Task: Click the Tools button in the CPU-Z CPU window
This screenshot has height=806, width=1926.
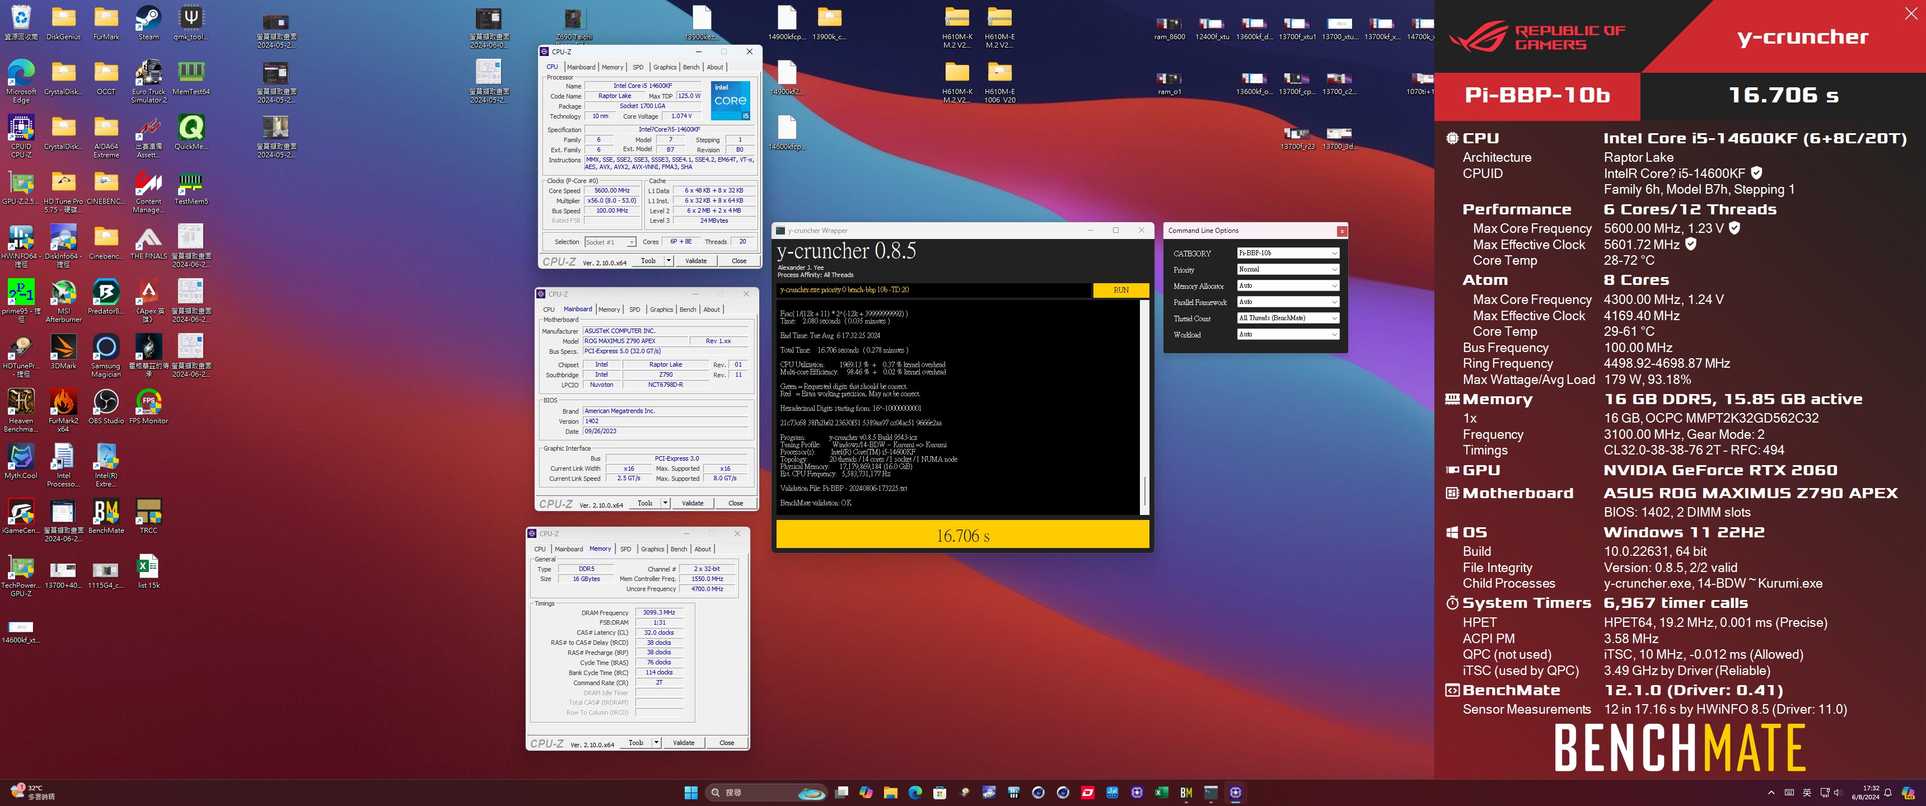Action: tap(648, 261)
